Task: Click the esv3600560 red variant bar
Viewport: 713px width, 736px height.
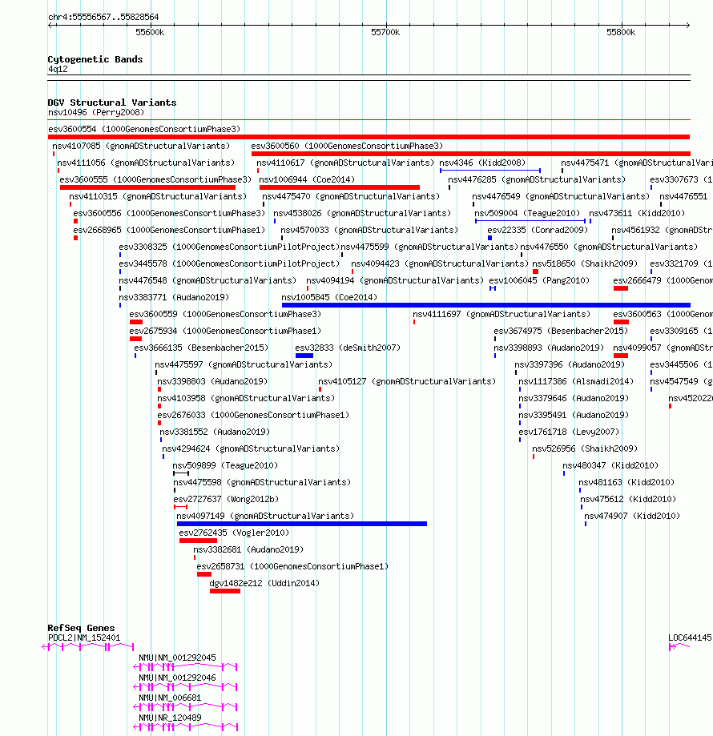Action: [471, 154]
